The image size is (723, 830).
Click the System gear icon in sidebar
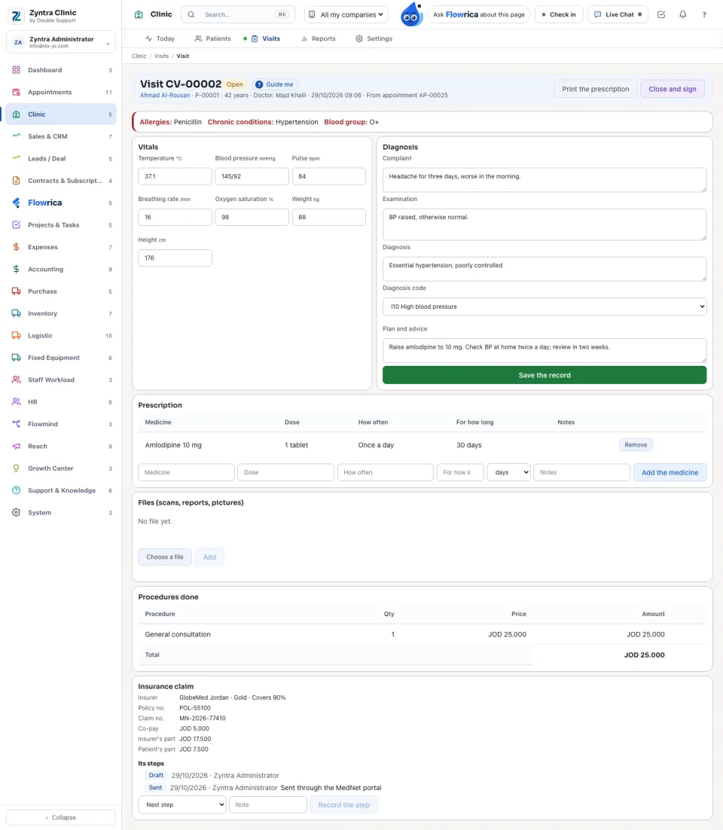click(17, 512)
